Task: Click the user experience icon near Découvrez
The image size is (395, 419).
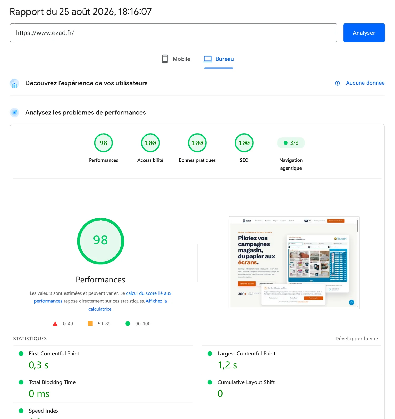Action: [x=14, y=83]
